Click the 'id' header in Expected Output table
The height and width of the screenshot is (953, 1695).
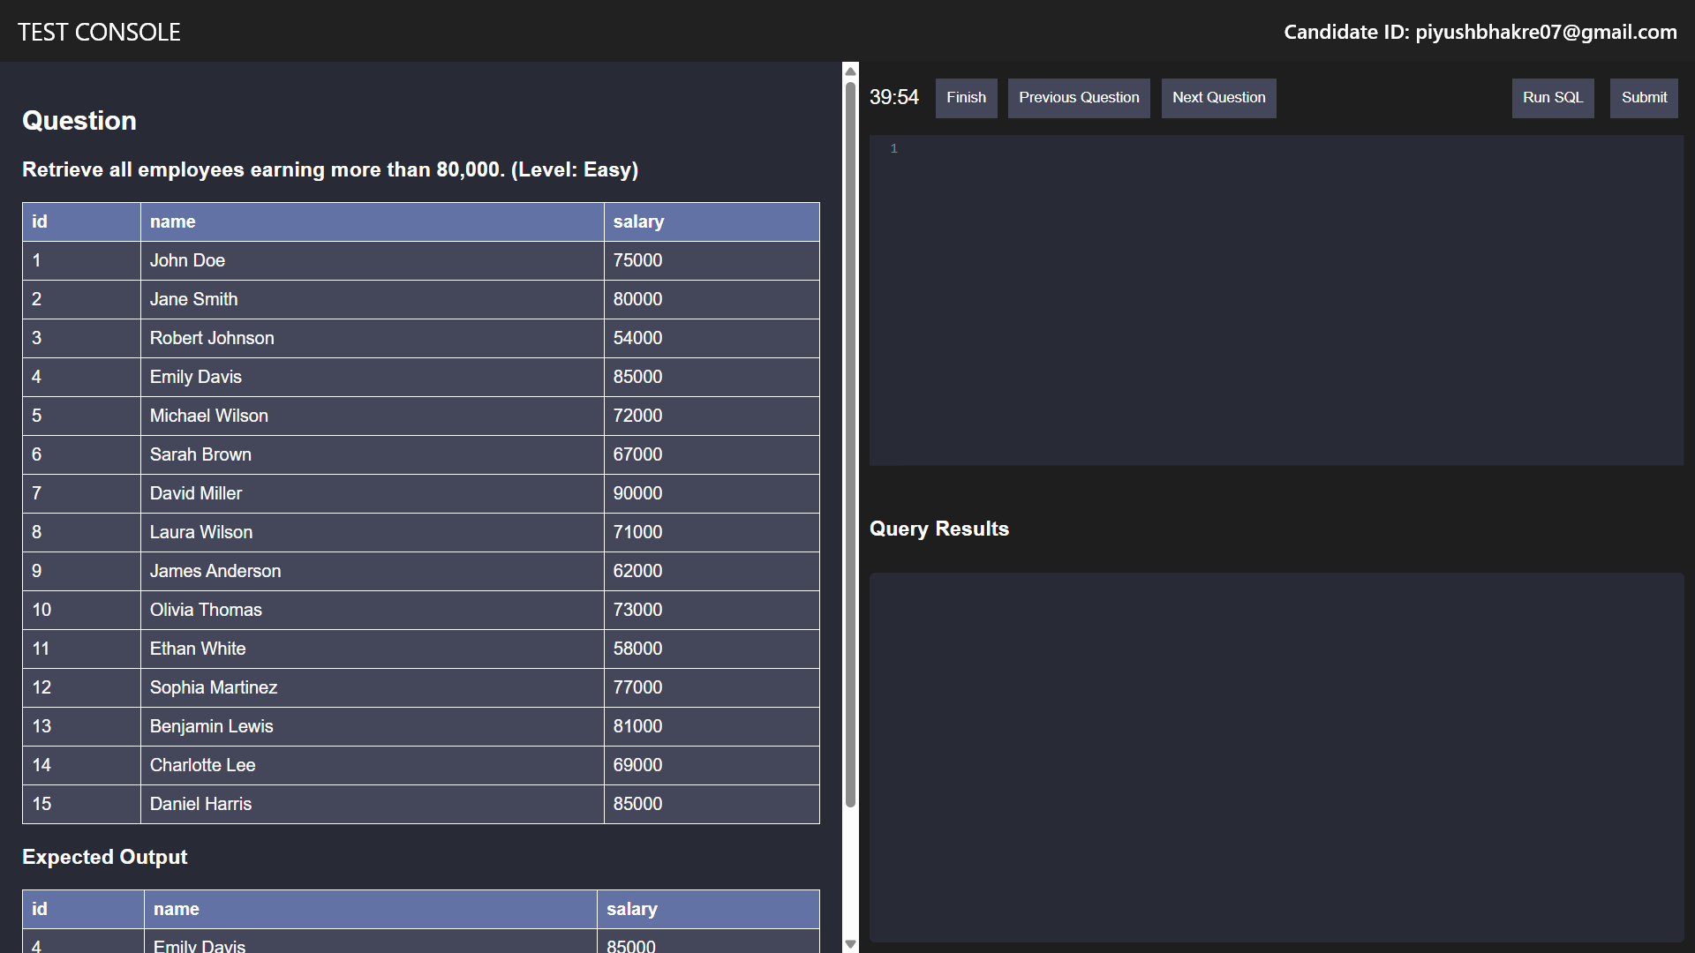tap(83, 910)
